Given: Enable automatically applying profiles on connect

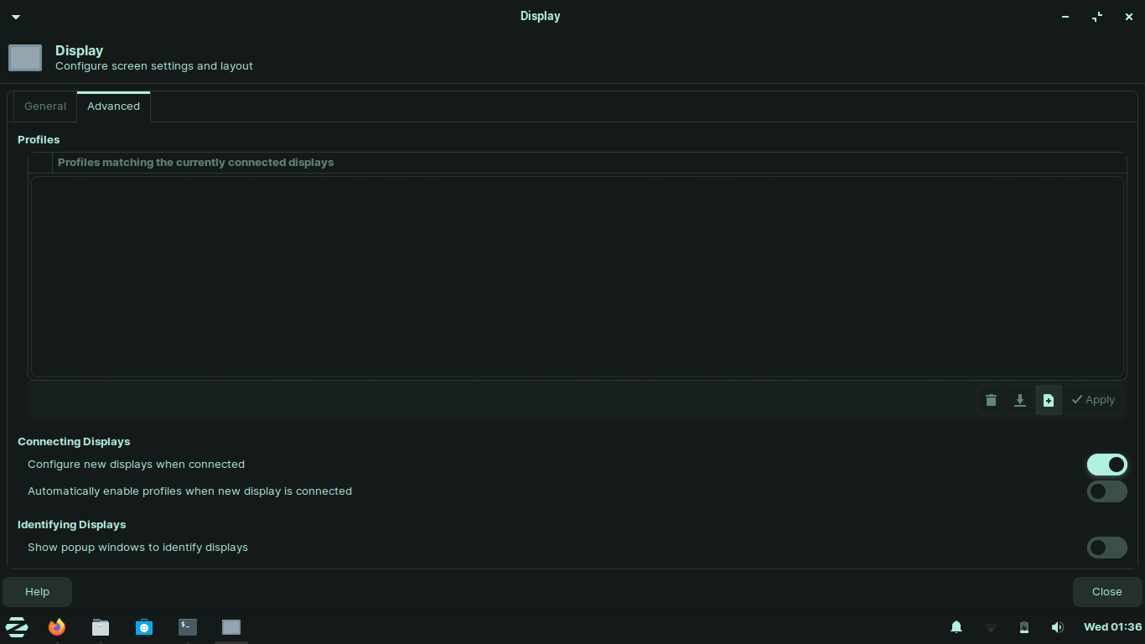Looking at the screenshot, I should click(1106, 491).
